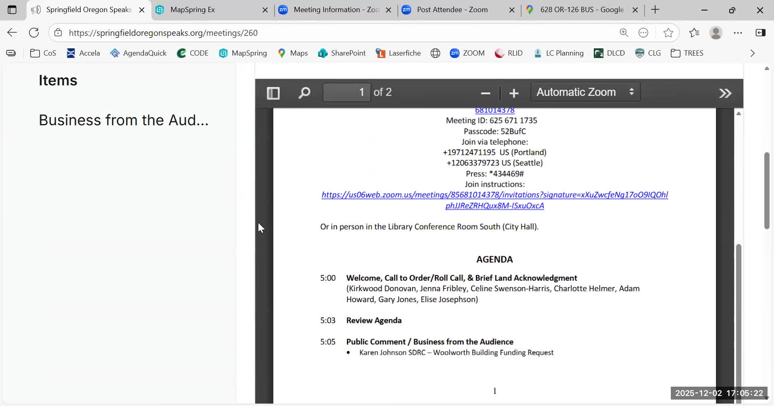Open a new browser tab
The height and width of the screenshot is (406, 774).
(655, 10)
